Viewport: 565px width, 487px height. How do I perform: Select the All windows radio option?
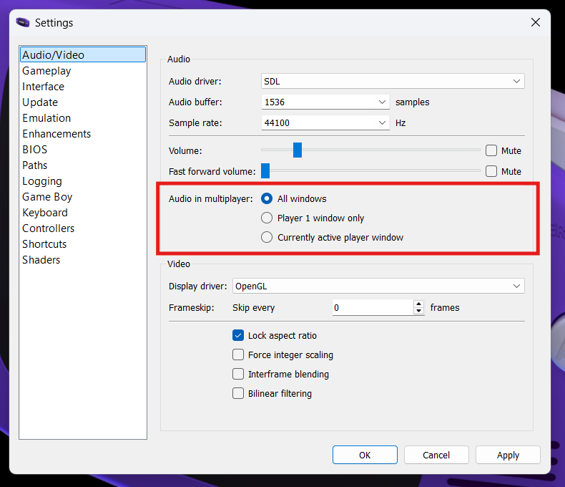coord(267,199)
